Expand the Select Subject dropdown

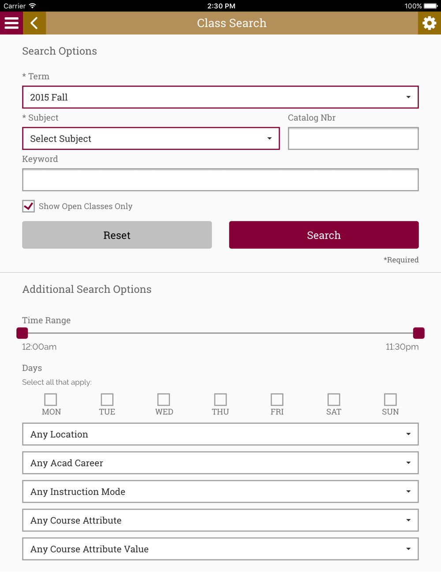tap(151, 139)
